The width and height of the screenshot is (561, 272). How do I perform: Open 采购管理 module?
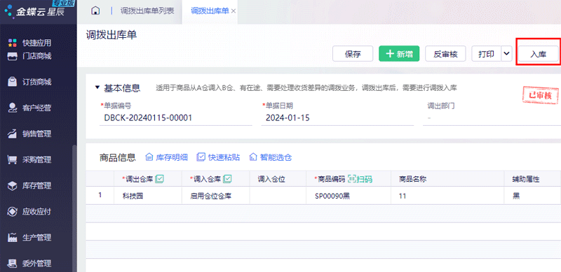29,159
